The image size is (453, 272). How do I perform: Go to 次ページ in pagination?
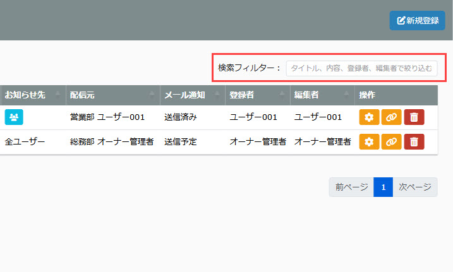click(414, 187)
